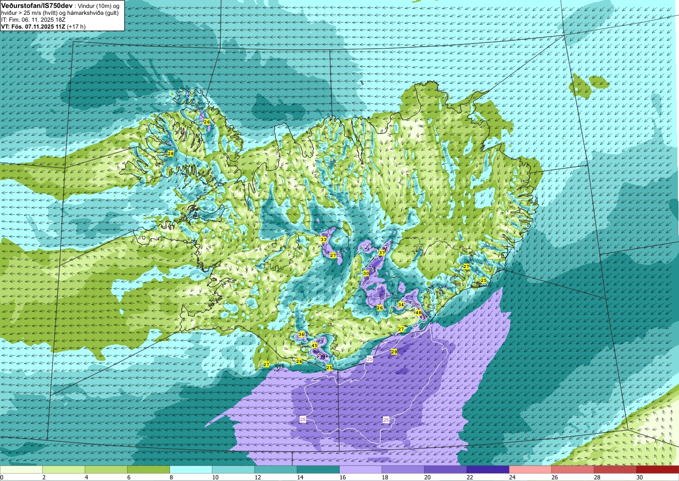The width and height of the screenshot is (679, 481).
Task: Select the yellow gust label 33
Action: click(x=324, y=239)
